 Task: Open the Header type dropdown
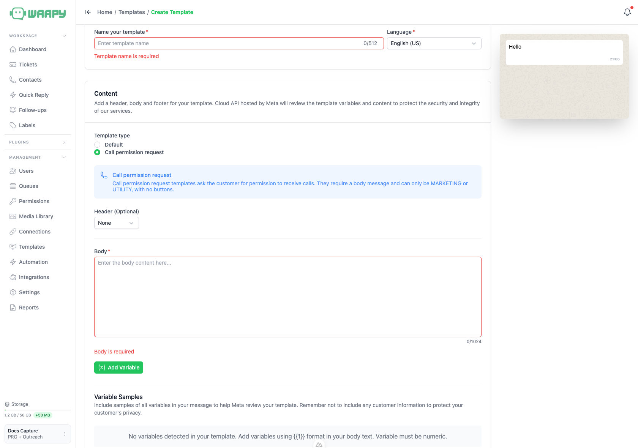pyautogui.click(x=117, y=223)
